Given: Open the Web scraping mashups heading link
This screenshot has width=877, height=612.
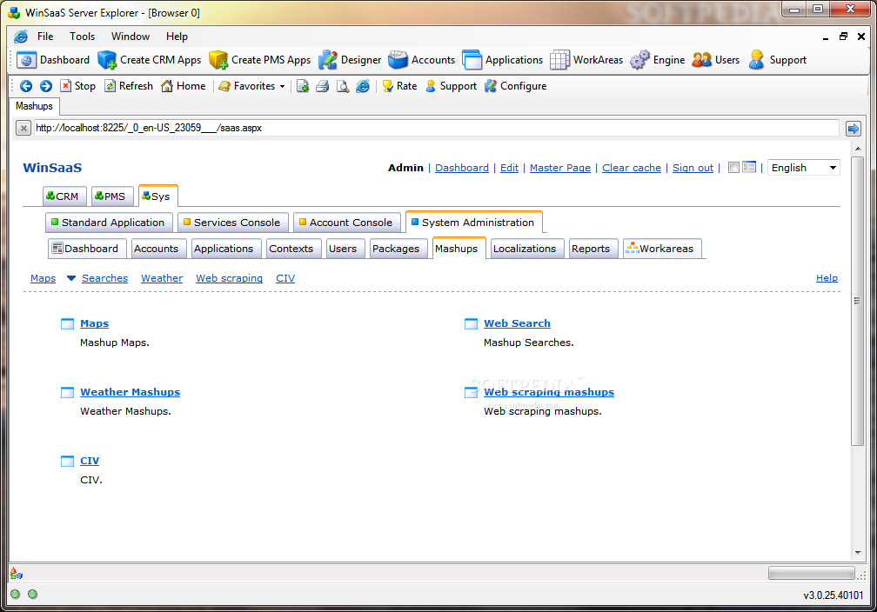Looking at the screenshot, I should [x=549, y=392].
